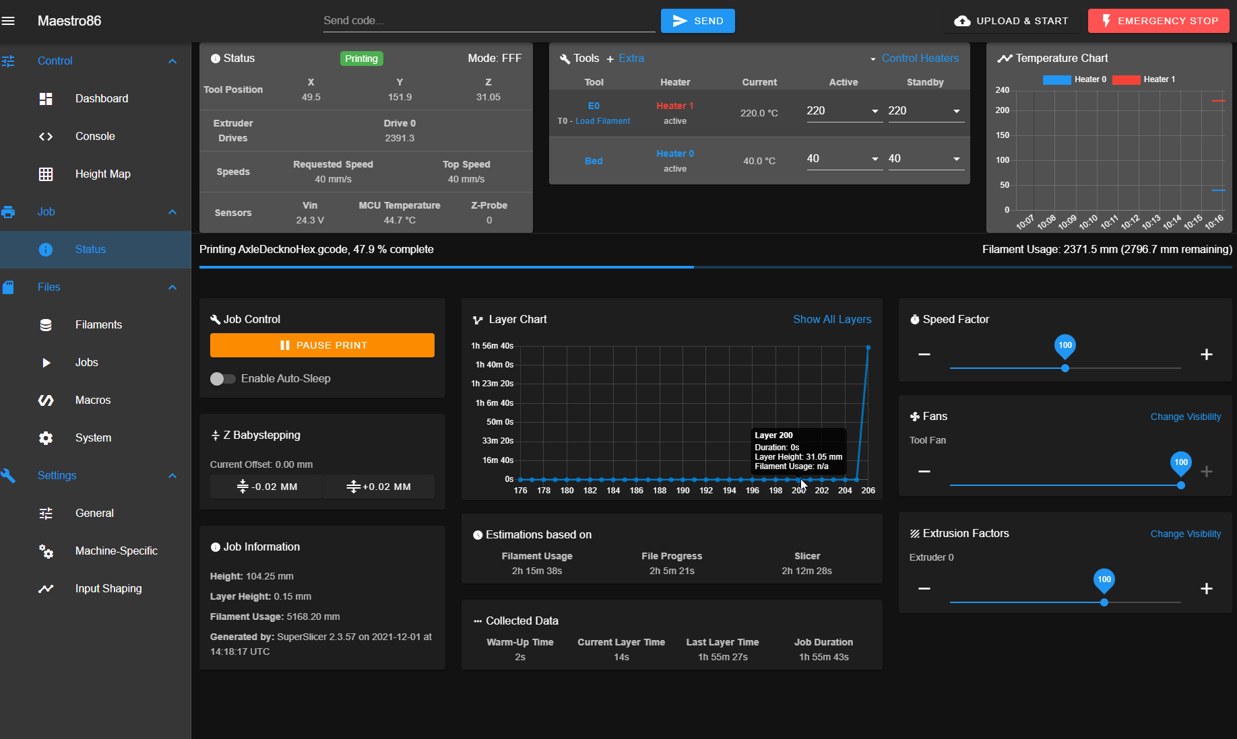This screenshot has width=1237, height=739.
Task: Click the Job printer icon in sidebar
Action: point(8,212)
